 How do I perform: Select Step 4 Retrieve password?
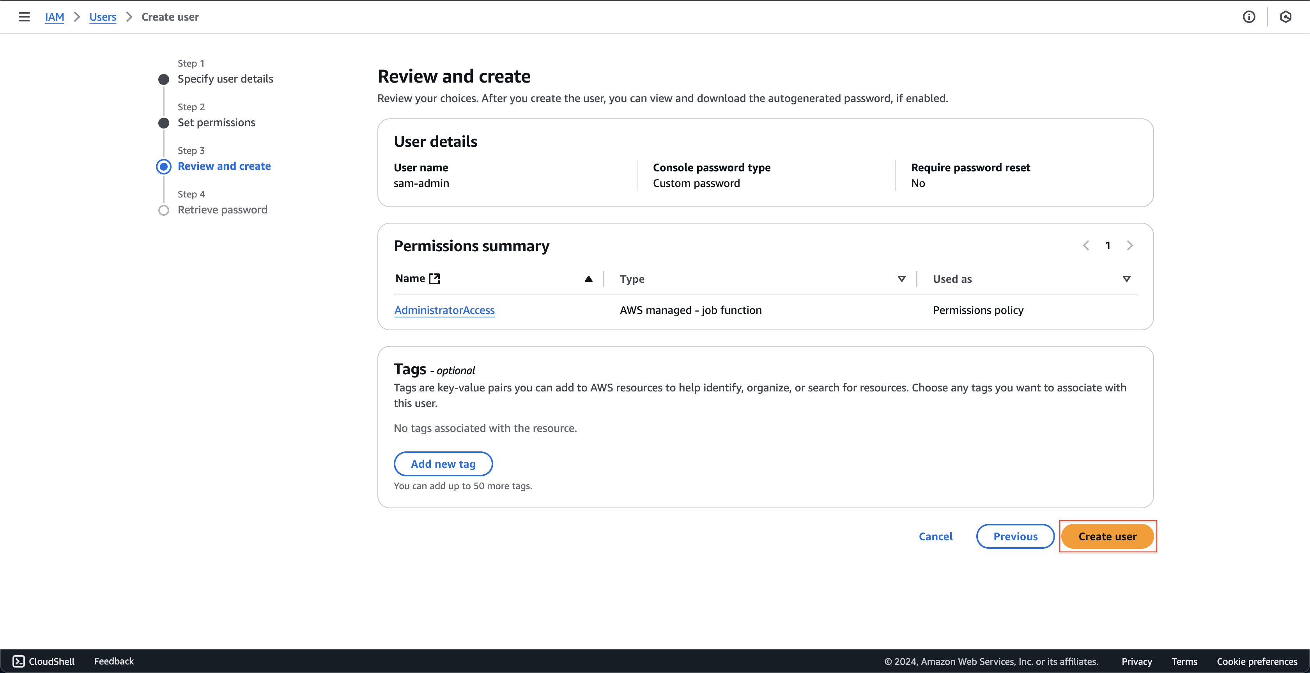[222, 210]
